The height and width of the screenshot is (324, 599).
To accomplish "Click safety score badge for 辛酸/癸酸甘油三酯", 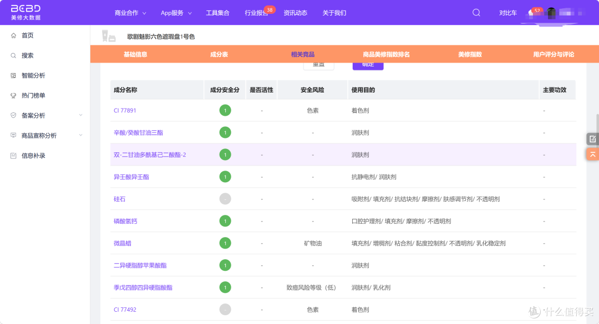I will tap(225, 132).
